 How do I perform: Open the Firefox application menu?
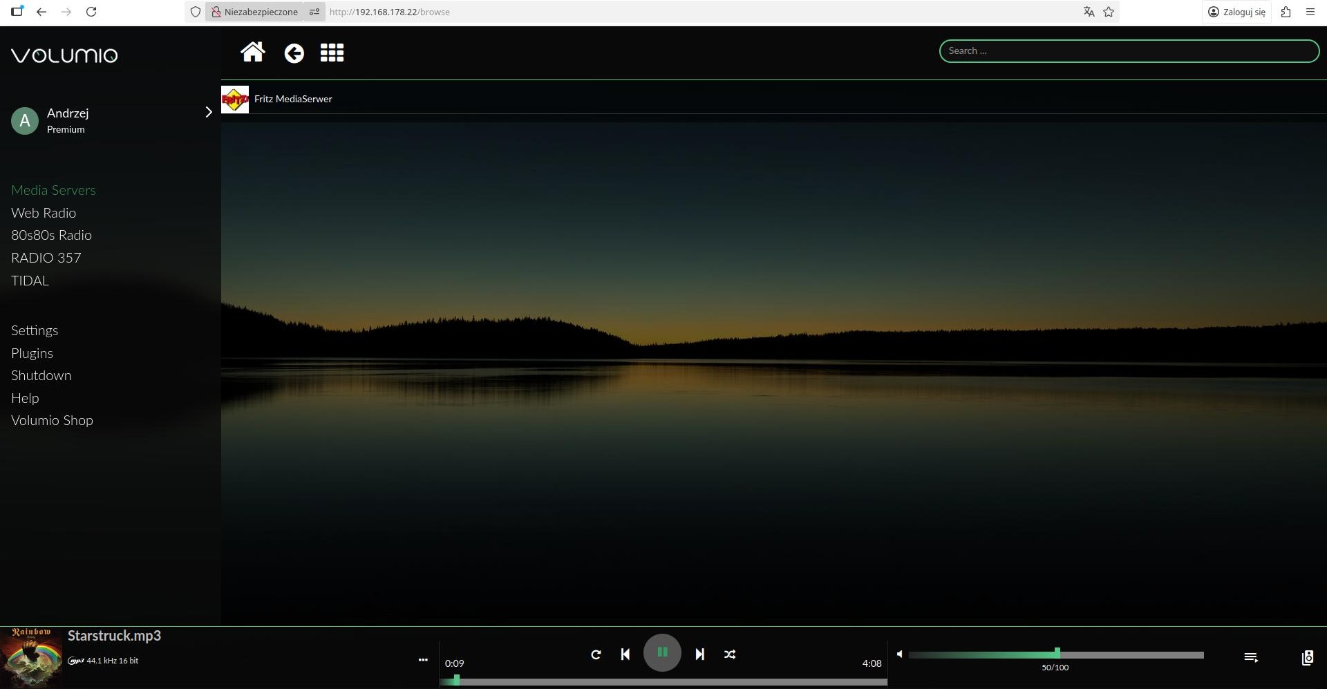click(x=1310, y=12)
